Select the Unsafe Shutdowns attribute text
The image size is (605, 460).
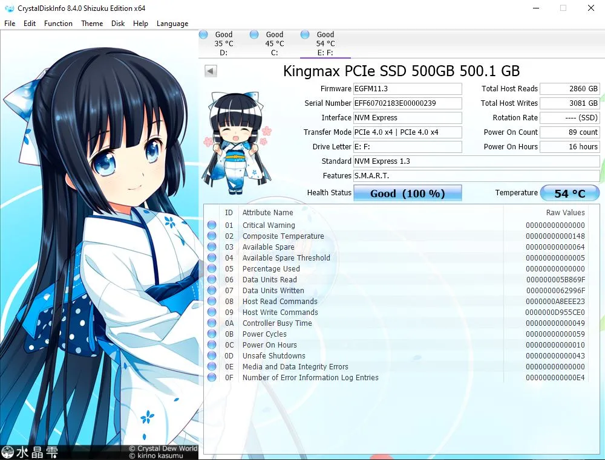273,356
